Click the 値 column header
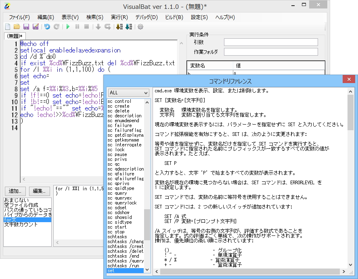Image resolution: width=358 pixels, height=279 pixels. [x=279, y=66]
